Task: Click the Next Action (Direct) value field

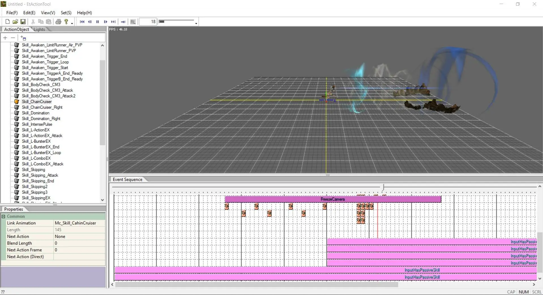Action: [x=79, y=257]
